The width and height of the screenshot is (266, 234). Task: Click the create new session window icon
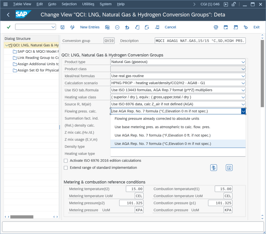(x=226, y=27)
